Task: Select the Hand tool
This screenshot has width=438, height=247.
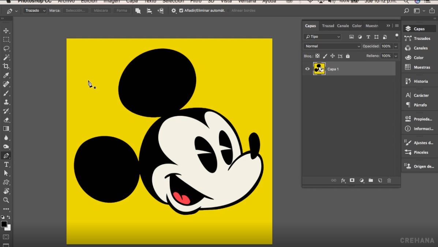Action: pos(6,191)
